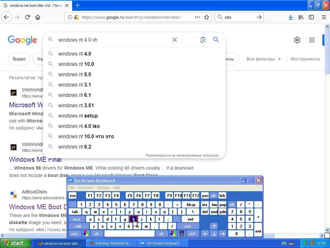Screen dimensions: 330x248
Task: Bookmark this page with the star icon
Action: tap(207, 17)
